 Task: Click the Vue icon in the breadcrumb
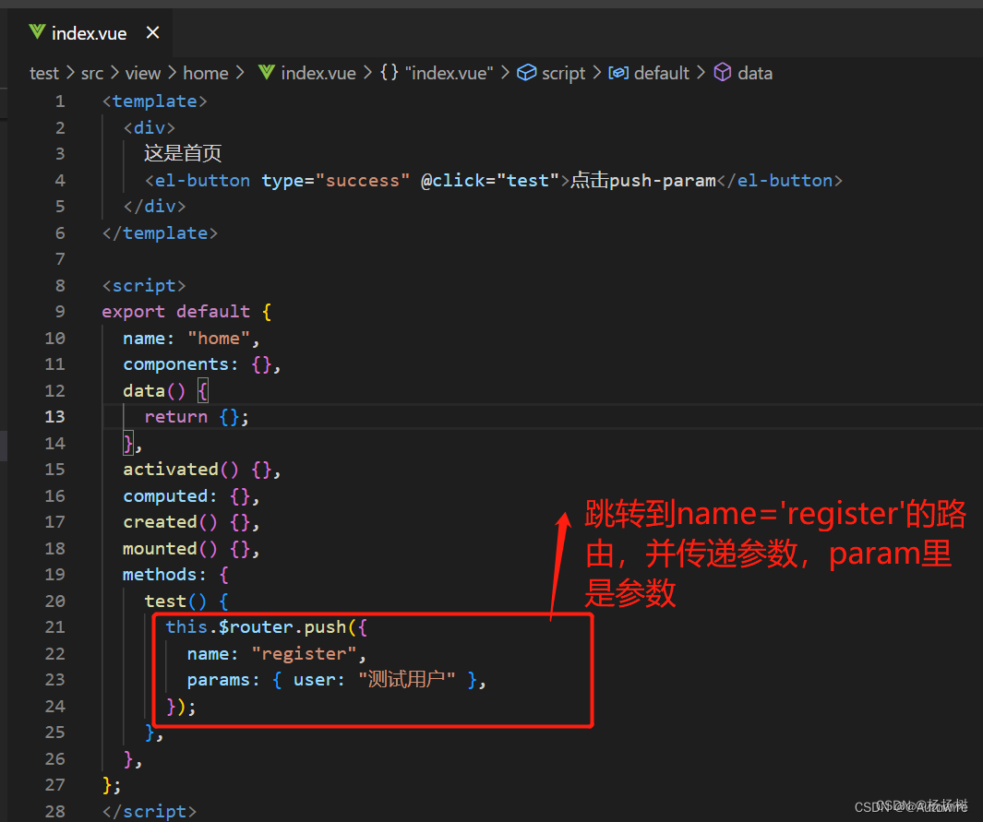[267, 73]
